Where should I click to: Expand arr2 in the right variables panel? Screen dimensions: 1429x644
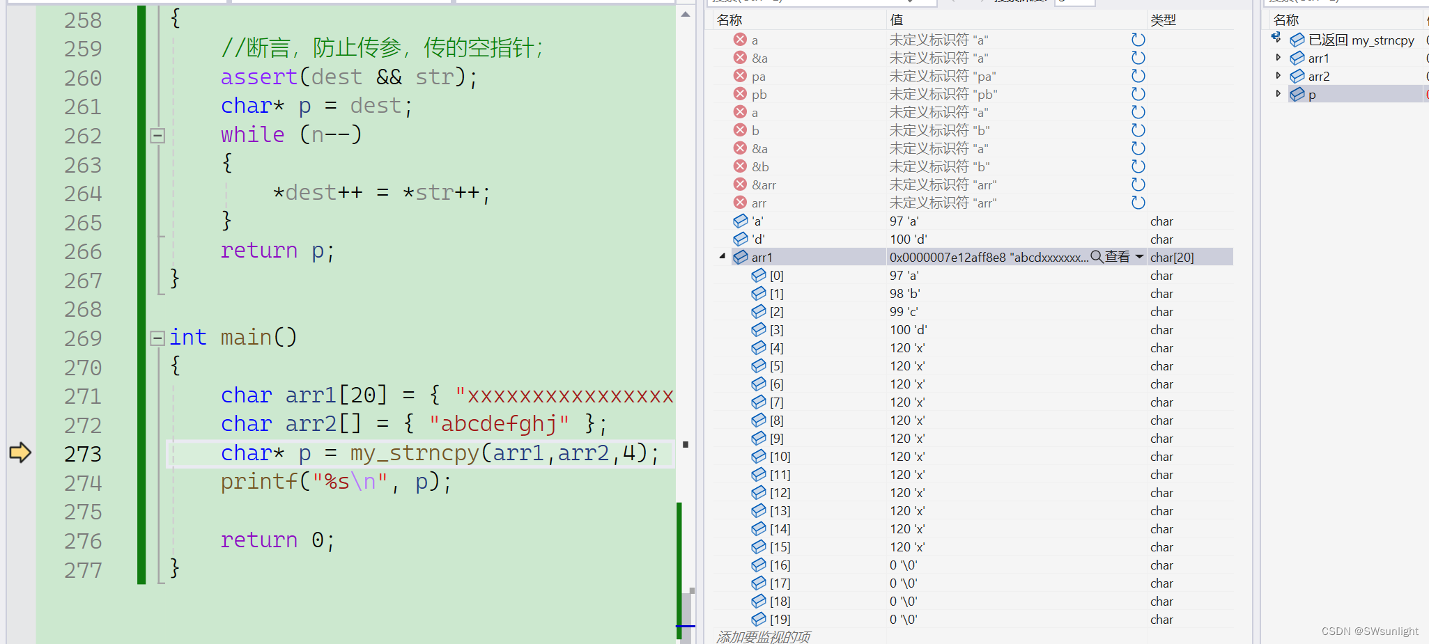coord(1278,75)
